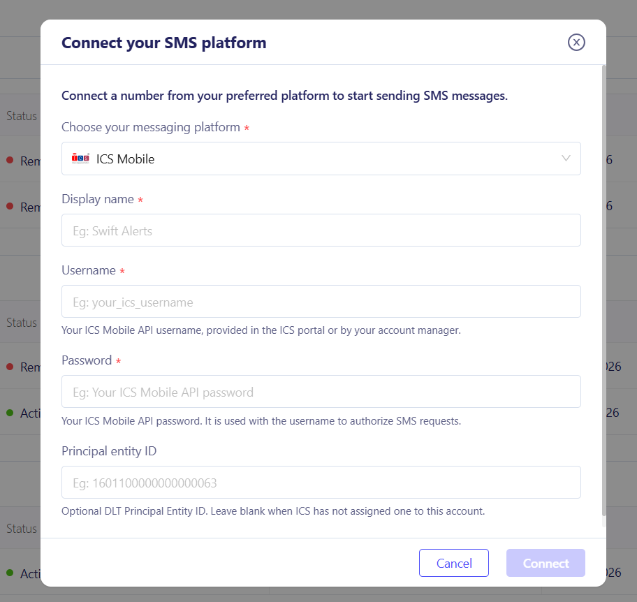Click the 'Optional DLT Principal Entity ID' hint

coord(273,511)
